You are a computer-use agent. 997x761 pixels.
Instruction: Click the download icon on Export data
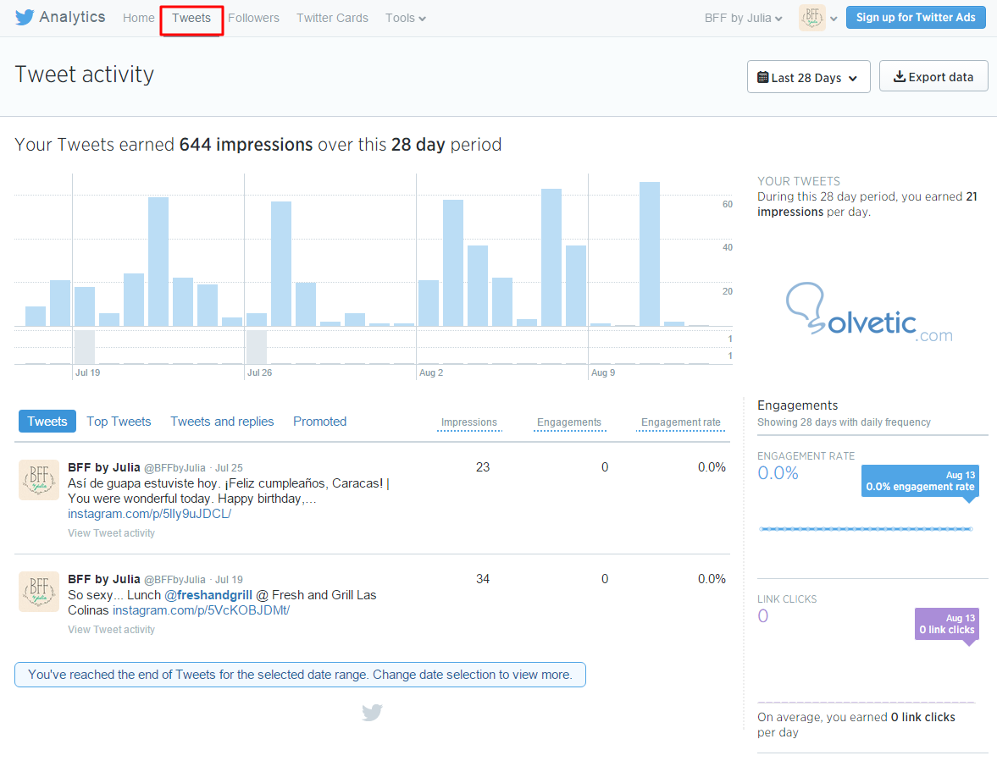[x=899, y=76]
